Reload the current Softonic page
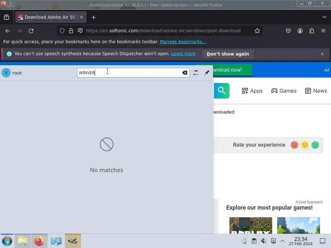 tap(31, 31)
